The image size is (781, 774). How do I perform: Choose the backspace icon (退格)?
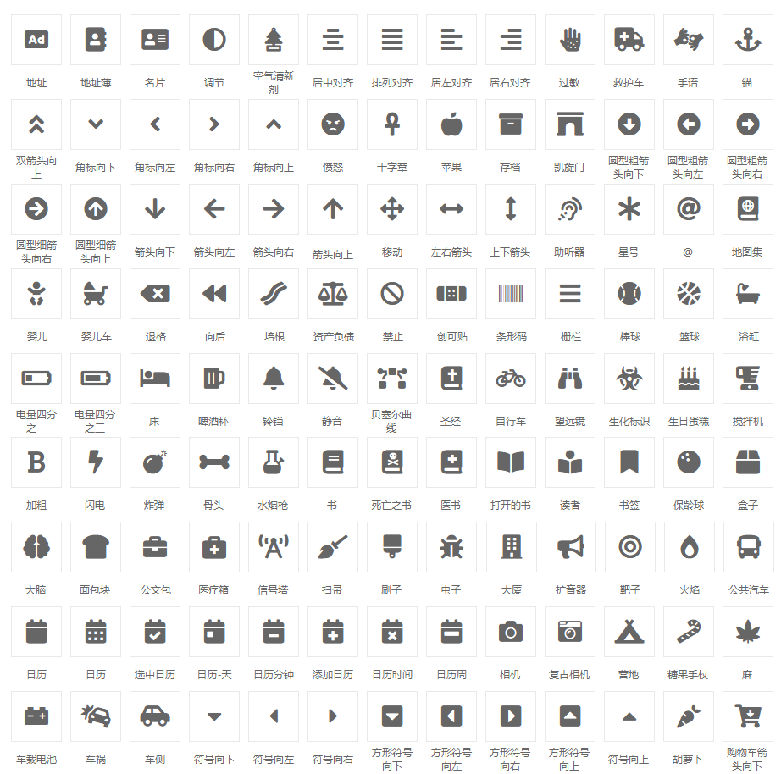tap(155, 294)
